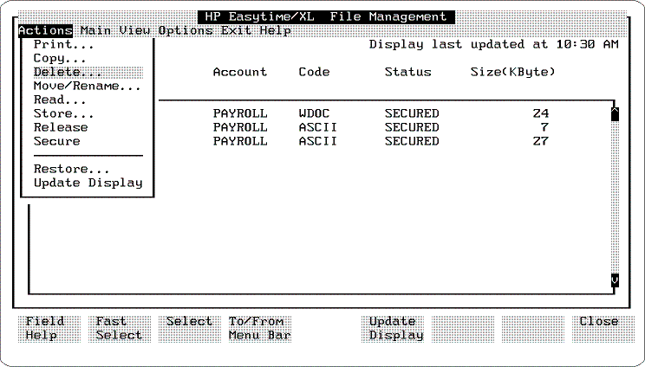Screen dimensions: 645x367
Task: Click the scroll down arrow of file list
Action: (x=615, y=280)
